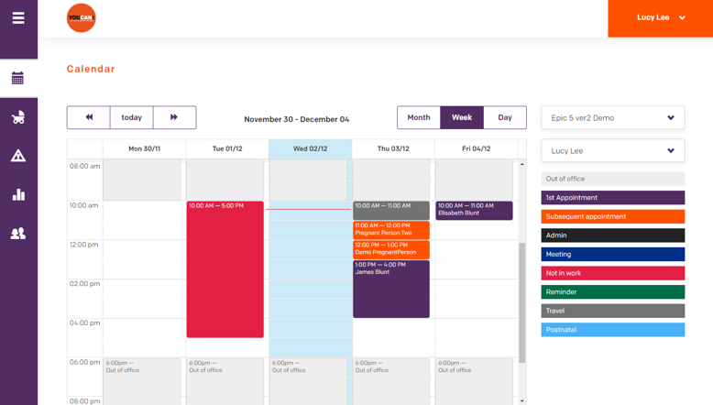
Task: Click the Postnatal color legend
Action: coord(612,330)
